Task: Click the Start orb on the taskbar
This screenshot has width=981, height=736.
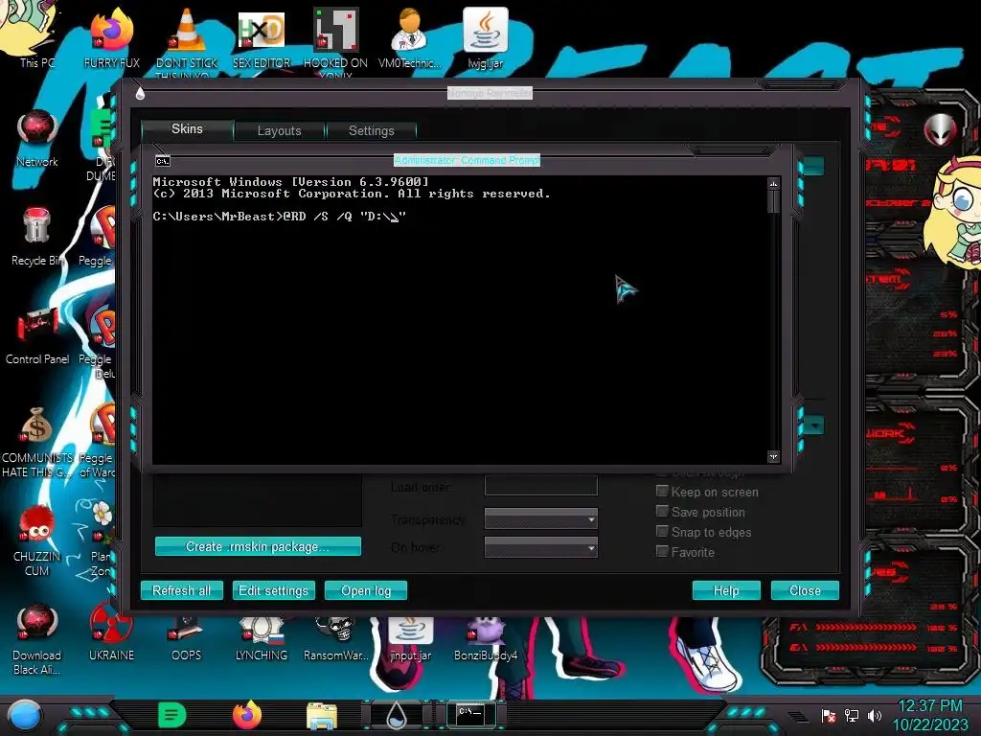Action: (x=25, y=715)
